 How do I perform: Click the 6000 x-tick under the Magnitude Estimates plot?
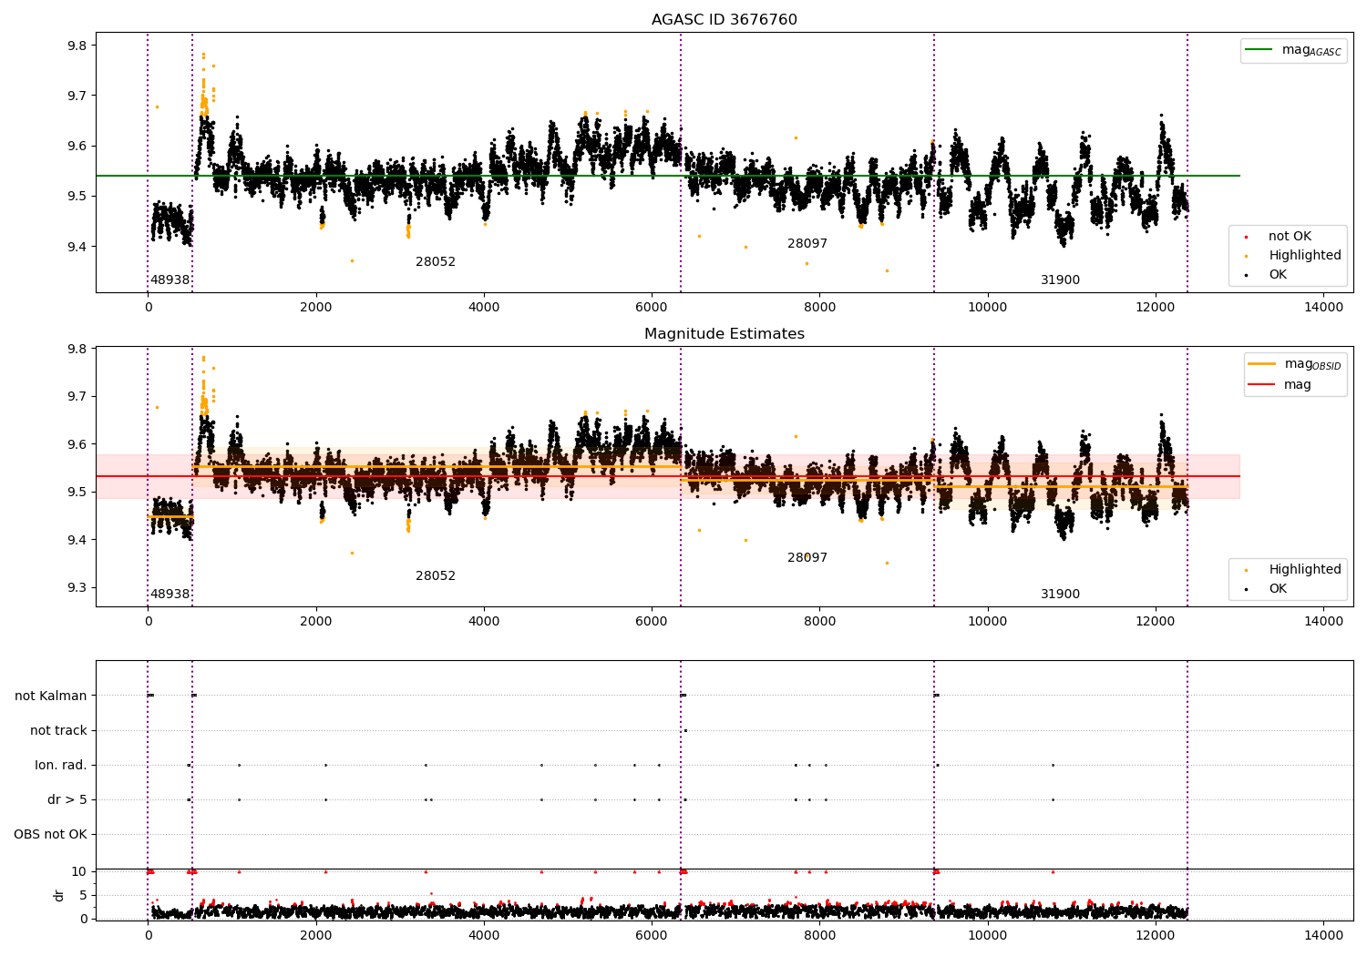652,622
